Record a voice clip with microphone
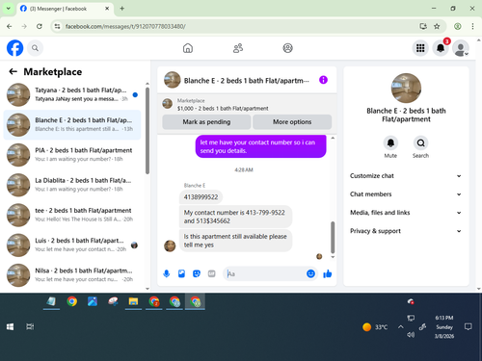Viewport: 482px width, 361px height. (x=167, y=273)
